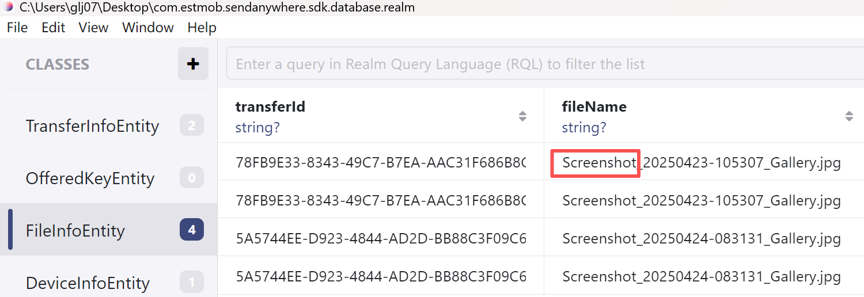
Task: Select the first row's 78FB9E33 transferId cell
Action: [380, 163]
